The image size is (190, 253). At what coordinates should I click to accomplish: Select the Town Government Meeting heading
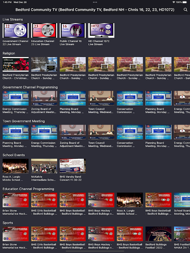(x=23, y=121)
